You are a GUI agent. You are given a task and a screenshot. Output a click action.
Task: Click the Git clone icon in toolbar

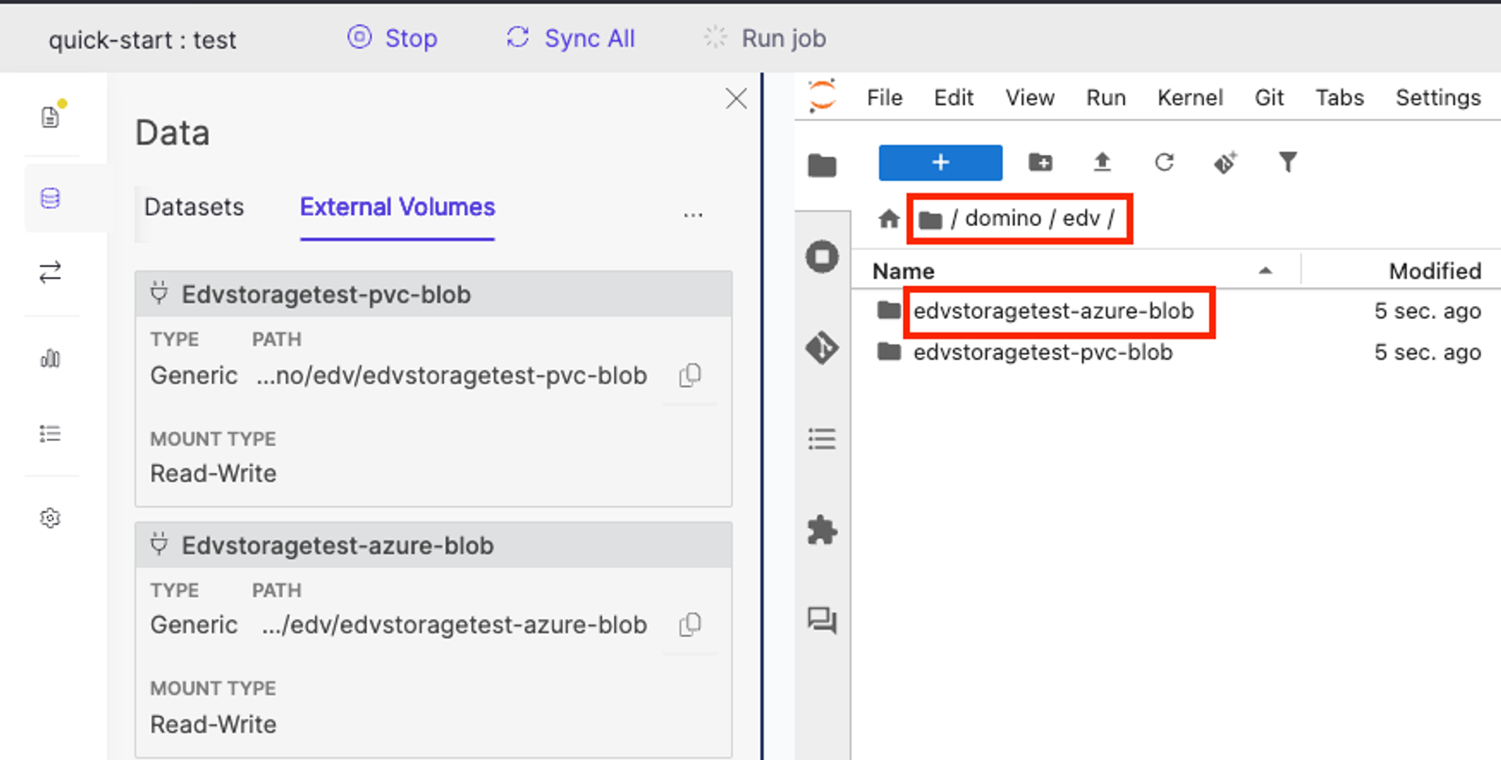tap(1225, 163)
